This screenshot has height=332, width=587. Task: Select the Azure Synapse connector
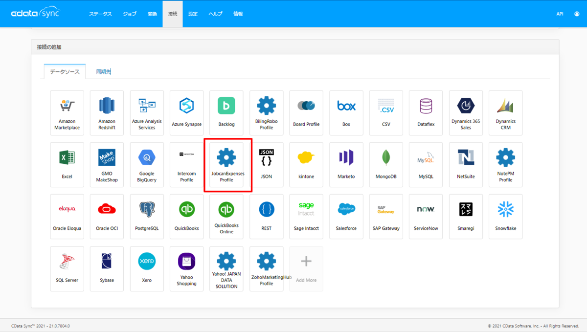click(x=186, y=113)
